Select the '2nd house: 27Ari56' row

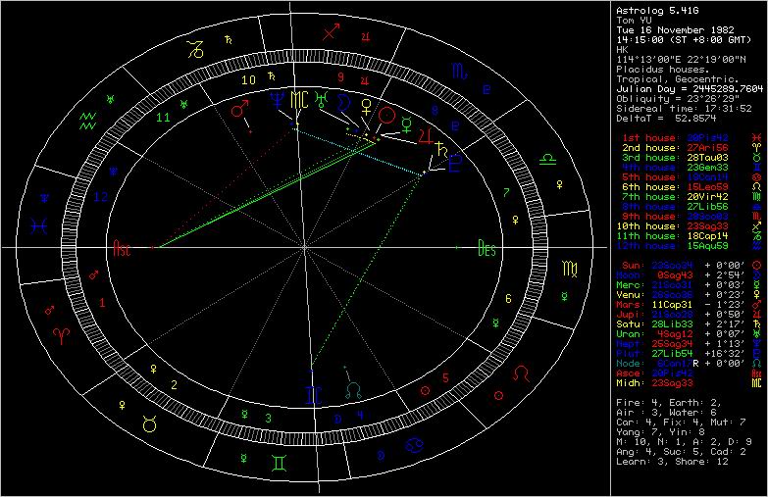[x=691, y=148]
